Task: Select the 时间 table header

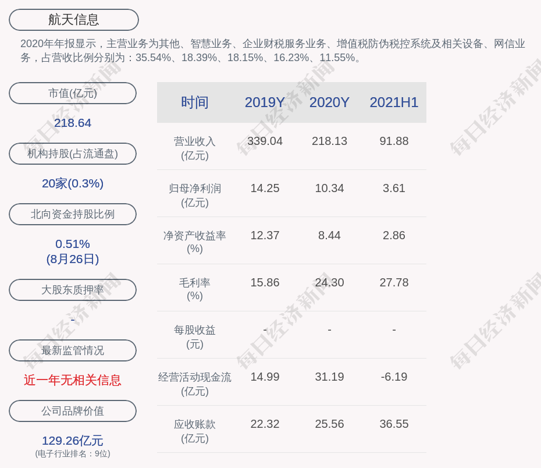Action: click(x=195, y=102)
